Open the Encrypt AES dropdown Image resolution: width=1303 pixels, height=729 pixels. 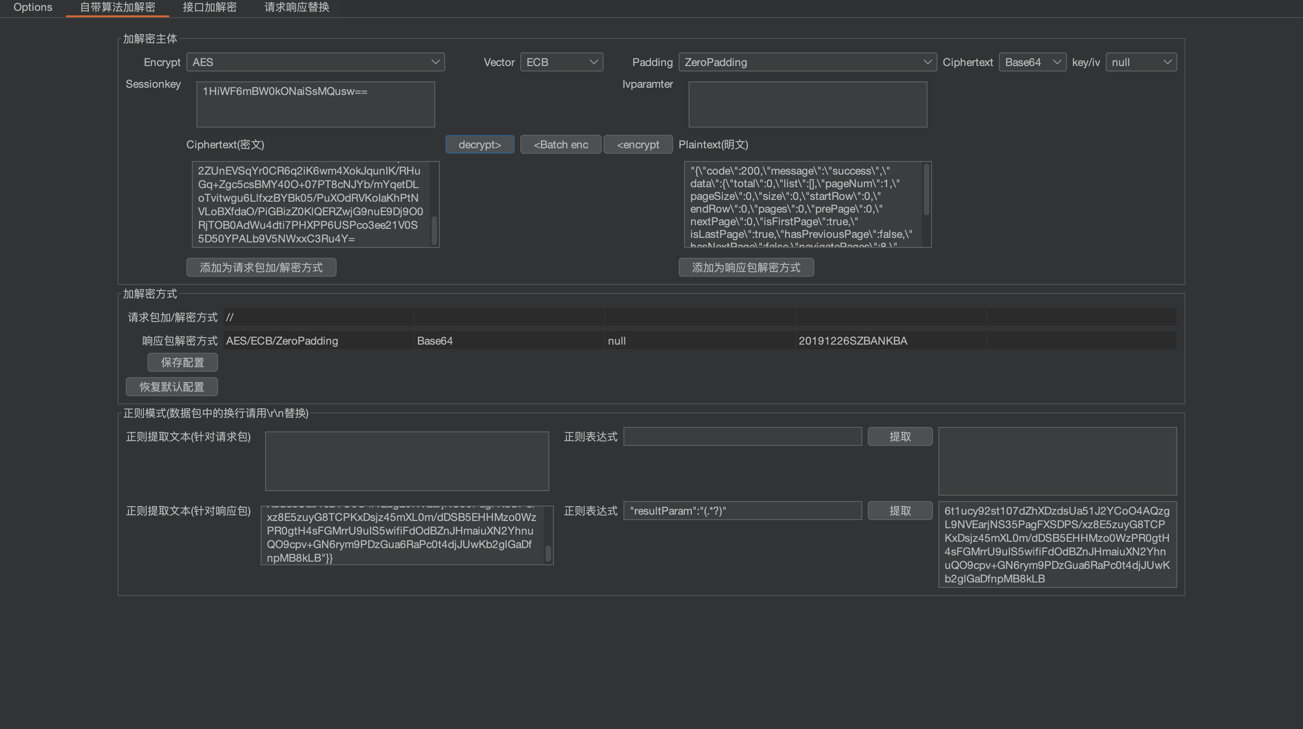coord(316,62)
